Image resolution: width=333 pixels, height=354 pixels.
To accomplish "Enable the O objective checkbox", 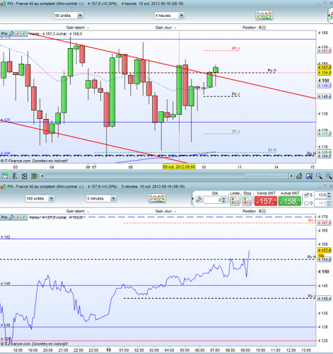I will (306, 203).
